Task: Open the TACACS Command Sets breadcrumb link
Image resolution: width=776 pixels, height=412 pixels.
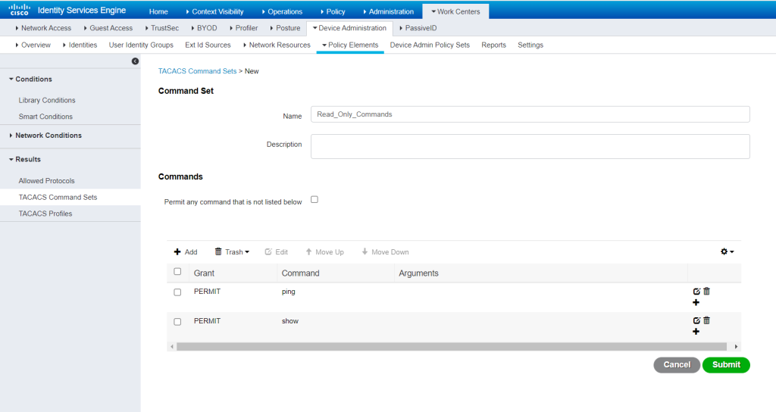Action: [x=198, y=71]
